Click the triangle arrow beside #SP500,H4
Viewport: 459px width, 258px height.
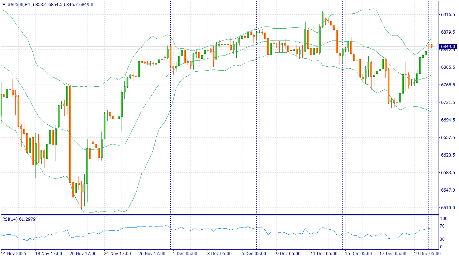[x=4, y=4]
